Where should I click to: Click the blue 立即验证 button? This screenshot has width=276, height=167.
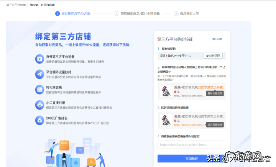(x=192, y=159)
